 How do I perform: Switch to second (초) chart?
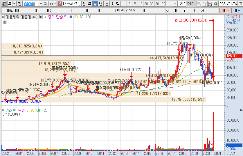(112, 4)
